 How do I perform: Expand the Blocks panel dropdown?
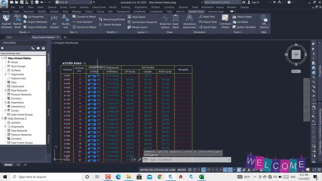(25, 32)
